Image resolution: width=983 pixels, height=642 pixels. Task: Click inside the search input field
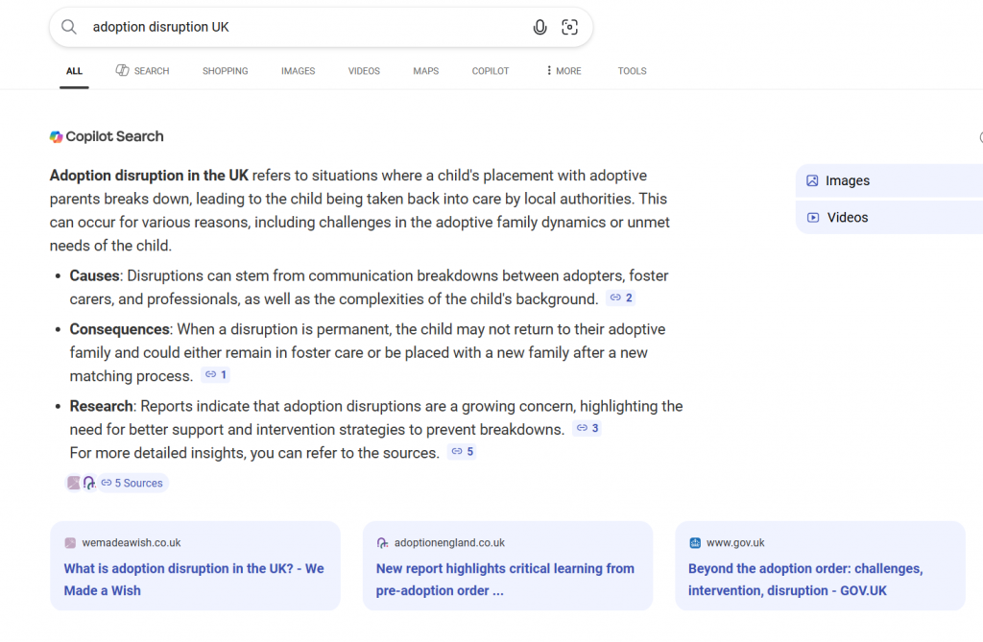(x=288, y=26)
